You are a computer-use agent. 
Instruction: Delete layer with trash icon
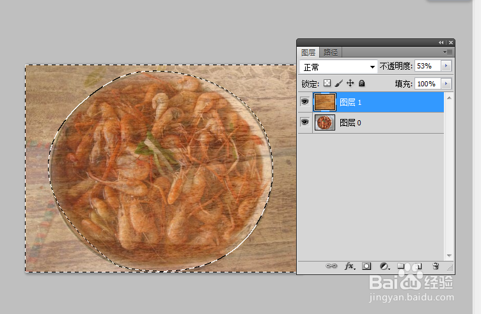[436, 266]
